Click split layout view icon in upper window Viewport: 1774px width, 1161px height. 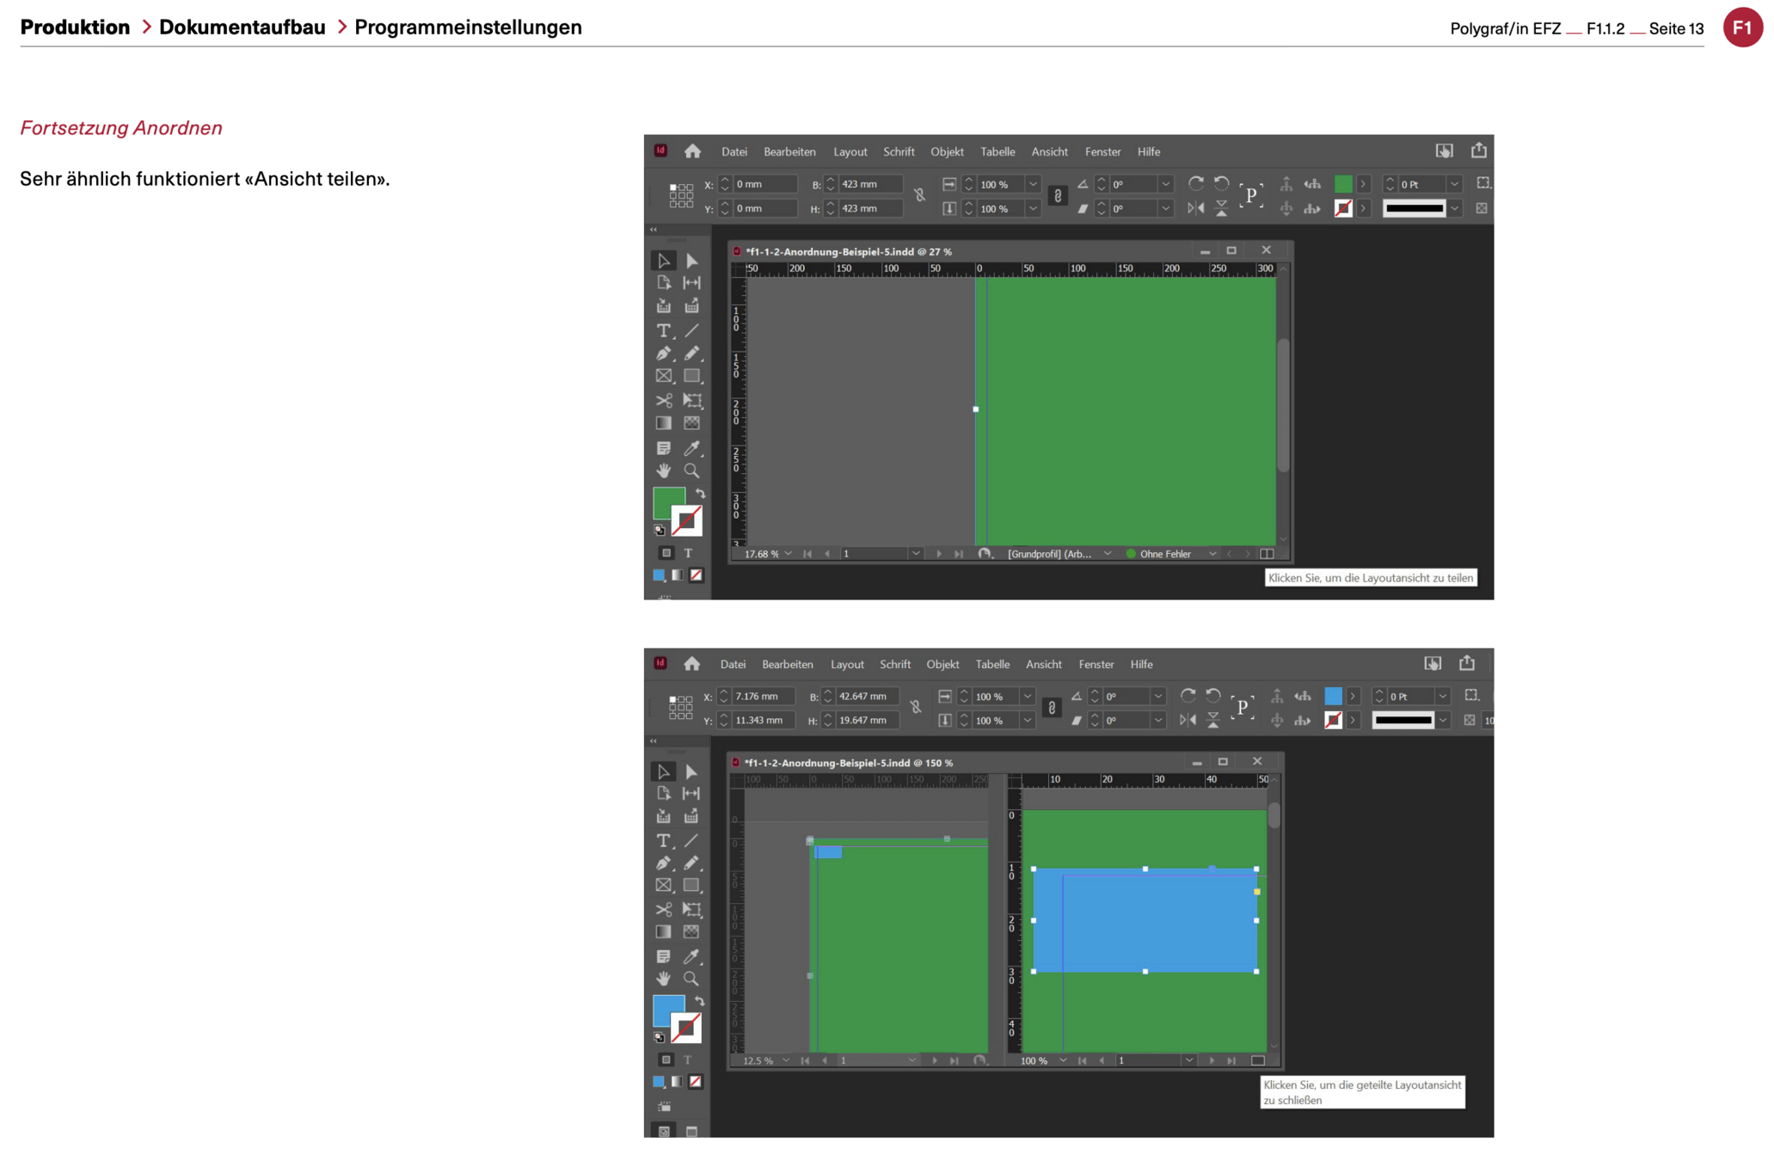pyautogui.click(x=1267, y=554)
